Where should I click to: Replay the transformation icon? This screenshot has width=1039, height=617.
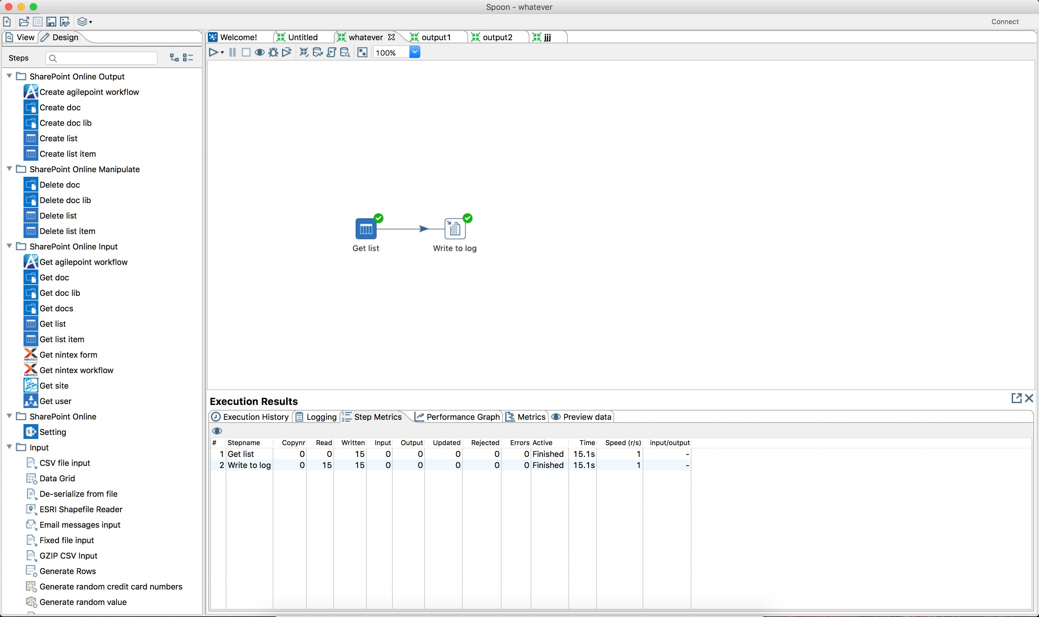[x=287, y=52]
